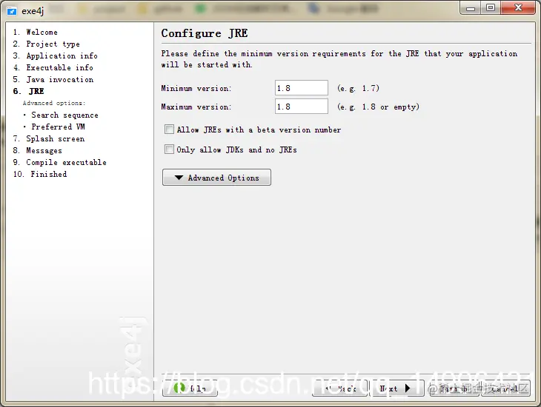Select step 10 Finished
The width and height of the screenshot is (541, 407).
point(40,174)
